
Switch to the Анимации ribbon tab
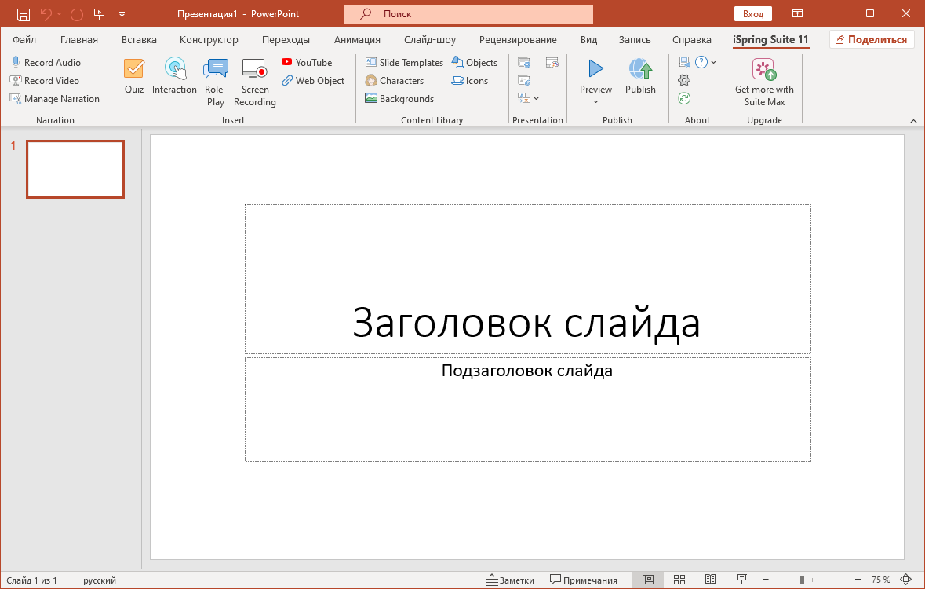click(357, 39)
